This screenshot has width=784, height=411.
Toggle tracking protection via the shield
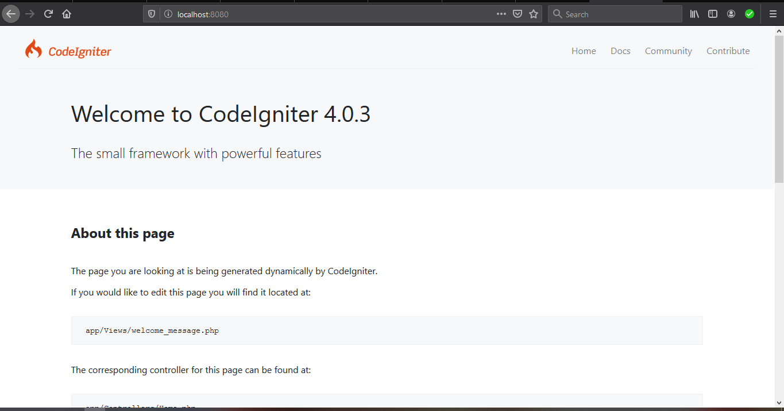pos(150,14)
